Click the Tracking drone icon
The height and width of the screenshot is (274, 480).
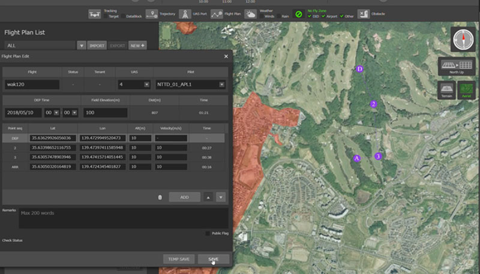coord(94,14)
